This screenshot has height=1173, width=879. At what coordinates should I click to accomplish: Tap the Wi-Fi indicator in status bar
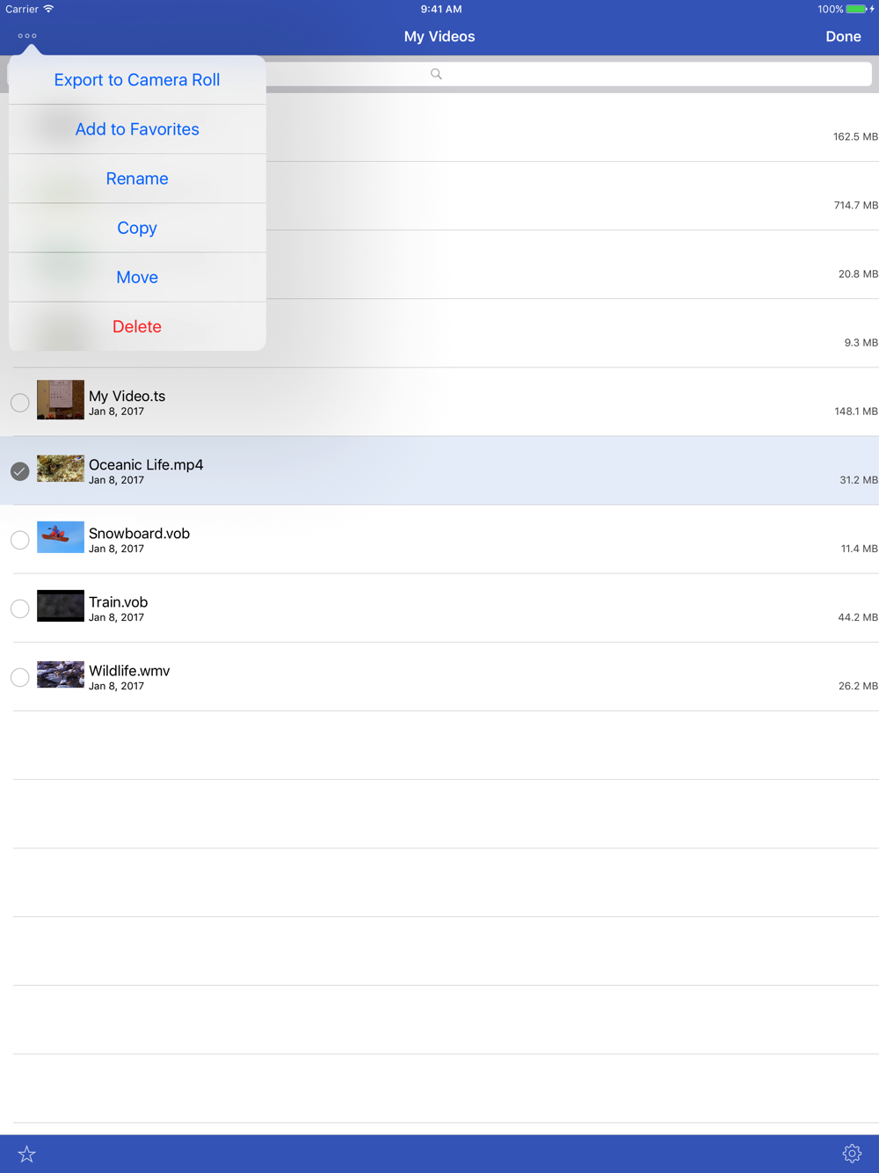(48, 9)
